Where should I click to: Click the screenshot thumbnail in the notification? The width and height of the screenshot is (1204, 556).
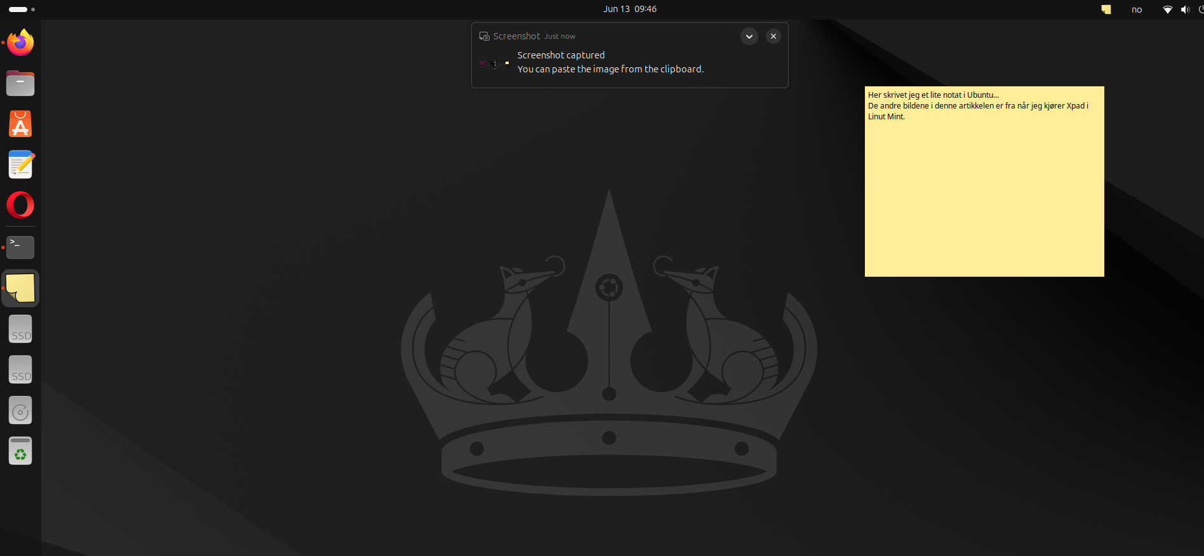click(x=495, y=63)
